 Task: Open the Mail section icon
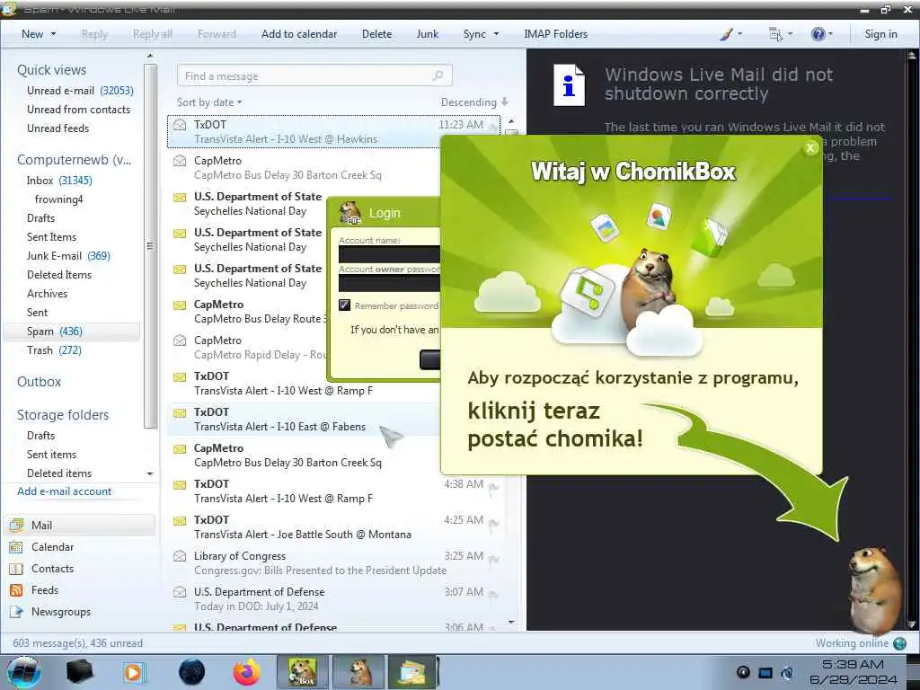pos(16,525)
